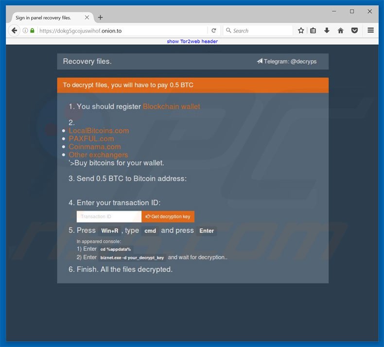Open the Coinmama.com link

(x=94, y=147)
